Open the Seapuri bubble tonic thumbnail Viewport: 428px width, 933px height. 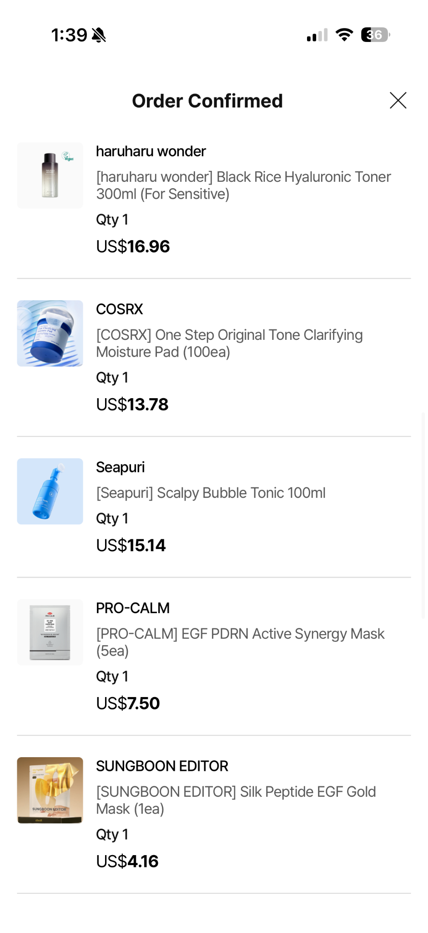coord(50,492)
